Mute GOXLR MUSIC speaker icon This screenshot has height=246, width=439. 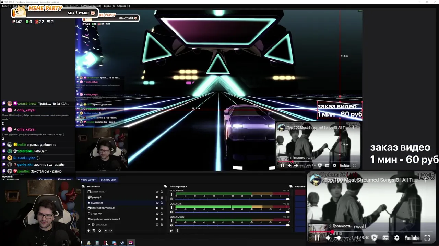tap(172, 225)
